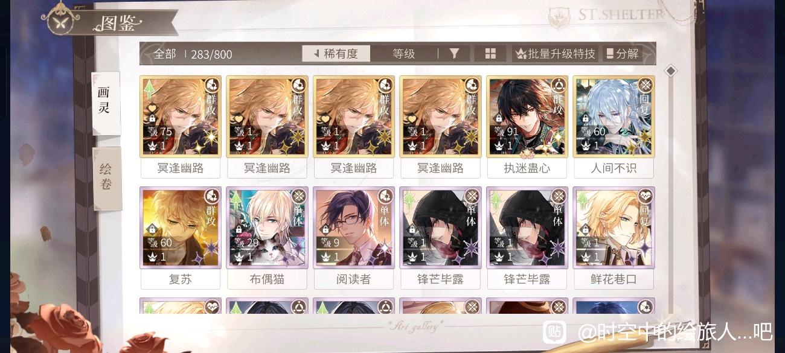Open the 执迷蛊心 card thumbnail
Viewport: 785px width, 353px height.
point(527,116)
